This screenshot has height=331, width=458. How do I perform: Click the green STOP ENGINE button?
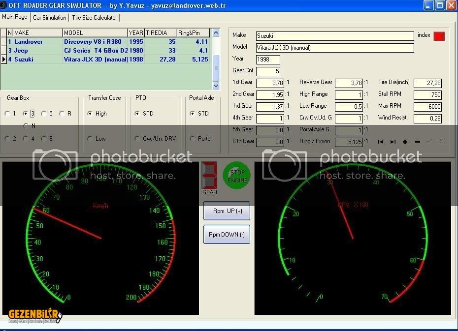(237, 176)
